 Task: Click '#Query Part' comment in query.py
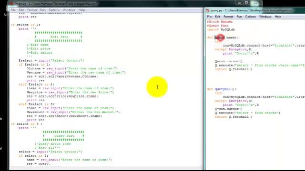tap(218, 26)
